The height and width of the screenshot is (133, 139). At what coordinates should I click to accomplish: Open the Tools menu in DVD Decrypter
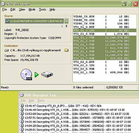point(42,9)
